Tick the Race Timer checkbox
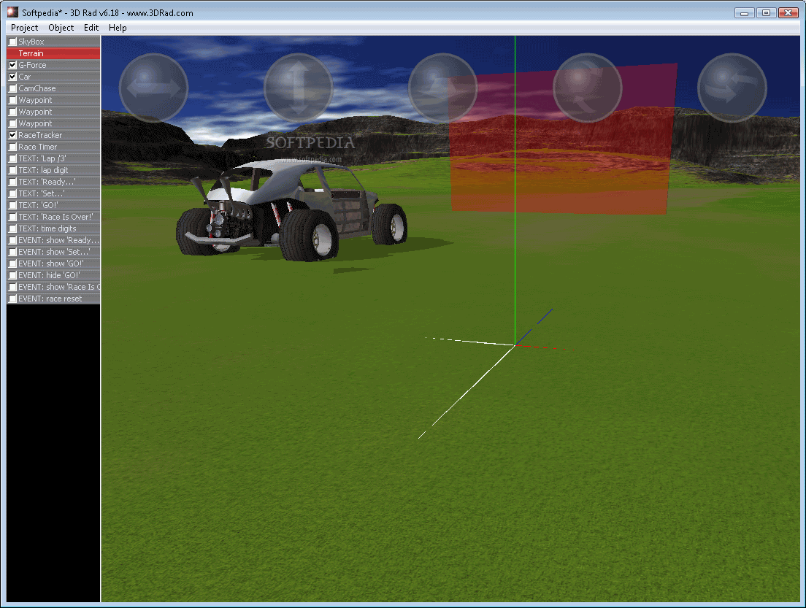The height and width of the screenshot is (608, 806). click(13, 147)
